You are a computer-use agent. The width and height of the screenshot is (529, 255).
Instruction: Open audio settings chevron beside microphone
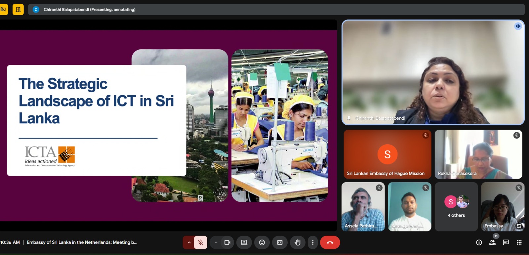click(189, 242)
